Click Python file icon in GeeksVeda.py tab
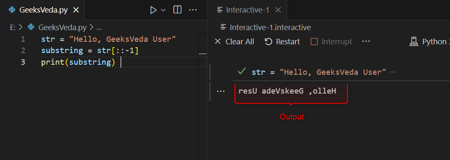 tap(12, 10)
